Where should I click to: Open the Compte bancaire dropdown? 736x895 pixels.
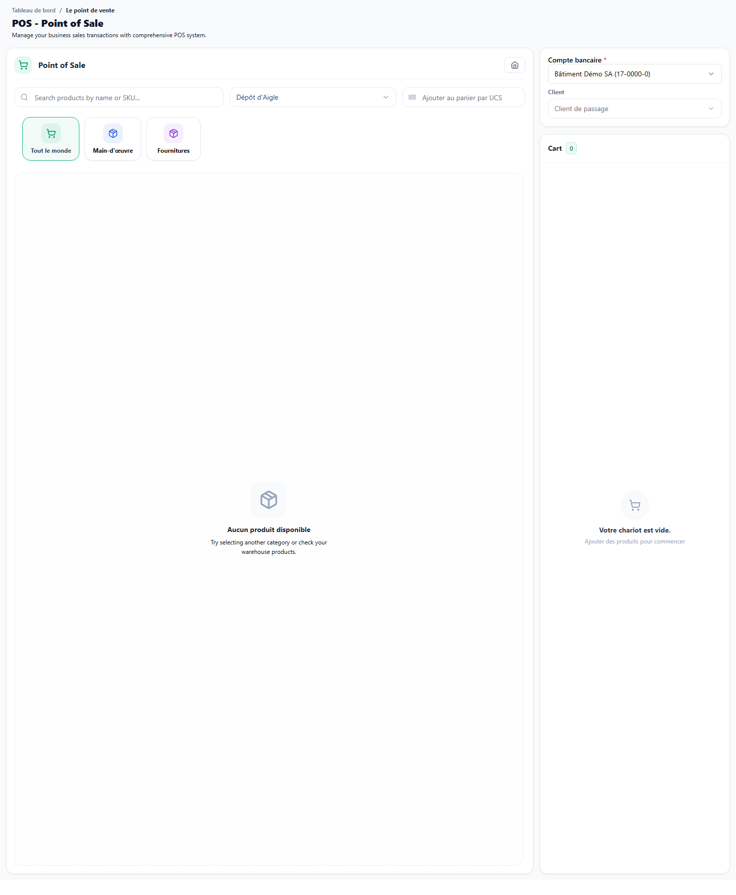(x=634, y=74)
